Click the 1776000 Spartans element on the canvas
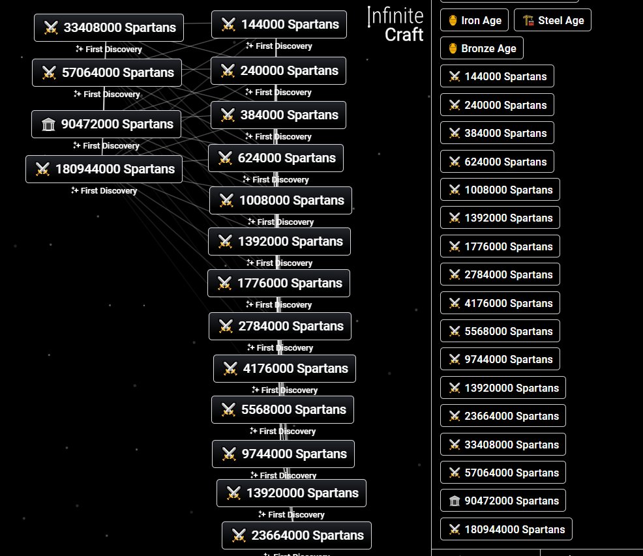This screenshot has height=556, width=643. pos(279,284)
